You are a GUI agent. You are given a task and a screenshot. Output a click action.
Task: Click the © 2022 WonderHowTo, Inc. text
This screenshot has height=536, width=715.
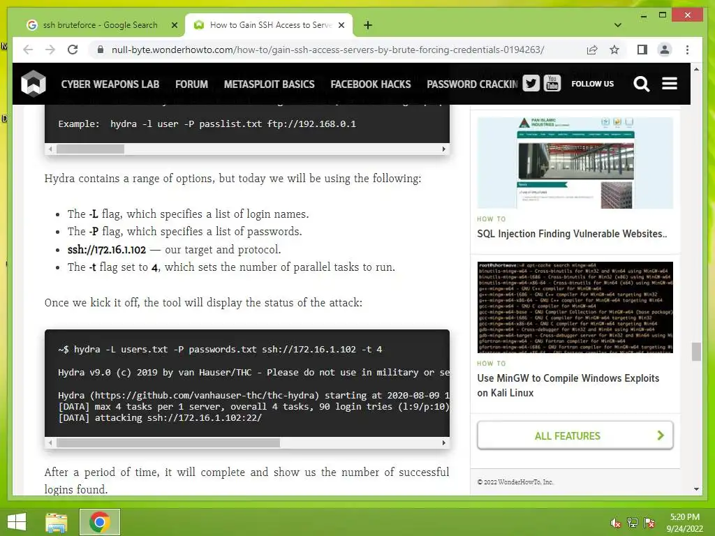[515, 482]
